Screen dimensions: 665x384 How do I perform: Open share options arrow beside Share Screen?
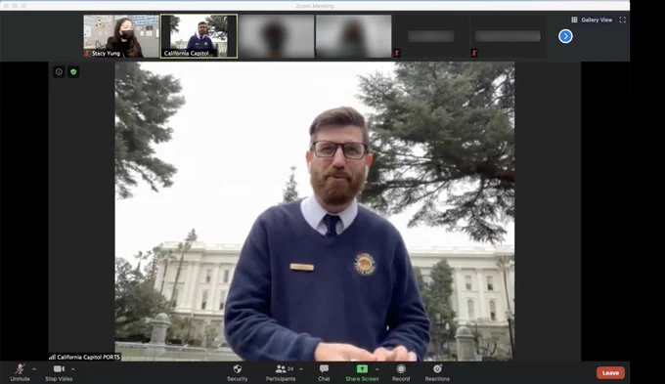[377, 369]
